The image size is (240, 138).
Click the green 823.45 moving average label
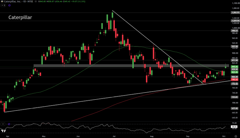tap(235, 72)
